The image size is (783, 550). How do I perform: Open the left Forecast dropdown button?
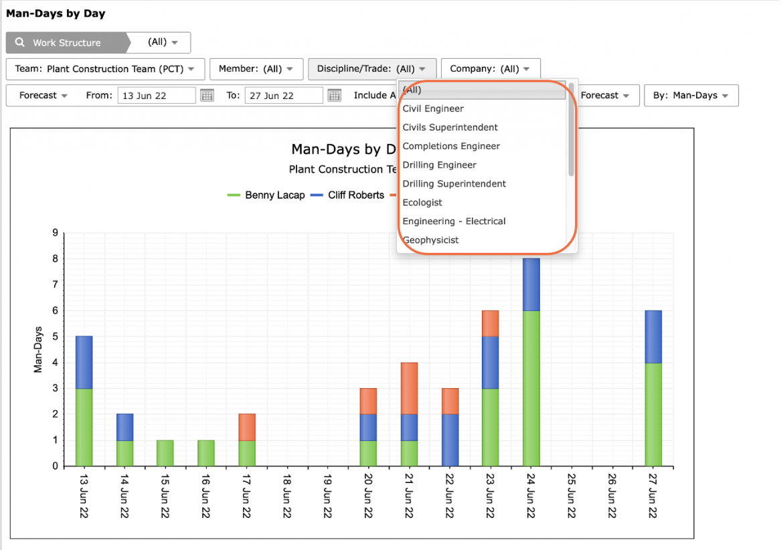pyautogui.click(x=43, y=95)
